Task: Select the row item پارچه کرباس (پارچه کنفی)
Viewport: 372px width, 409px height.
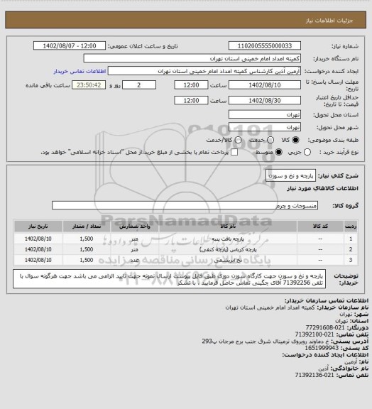Action: pos(228,250)
